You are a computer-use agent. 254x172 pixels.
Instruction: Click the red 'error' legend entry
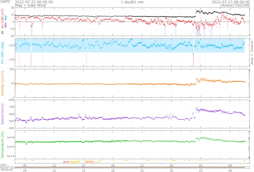coord(65,162)
